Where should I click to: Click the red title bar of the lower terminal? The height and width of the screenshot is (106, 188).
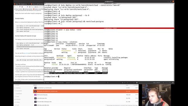109,28
